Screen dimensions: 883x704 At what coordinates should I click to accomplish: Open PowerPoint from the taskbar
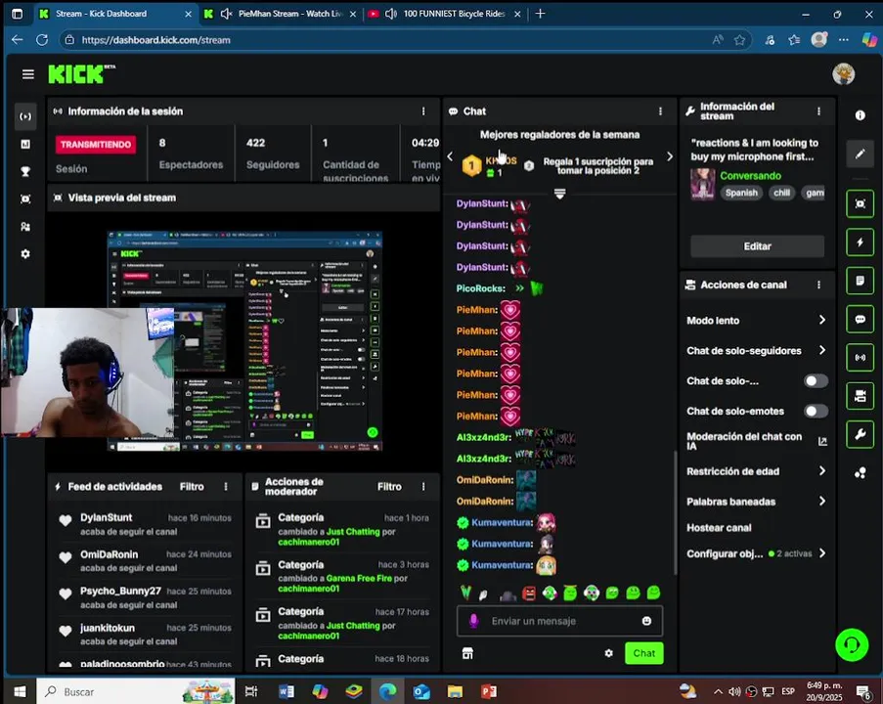488,691
